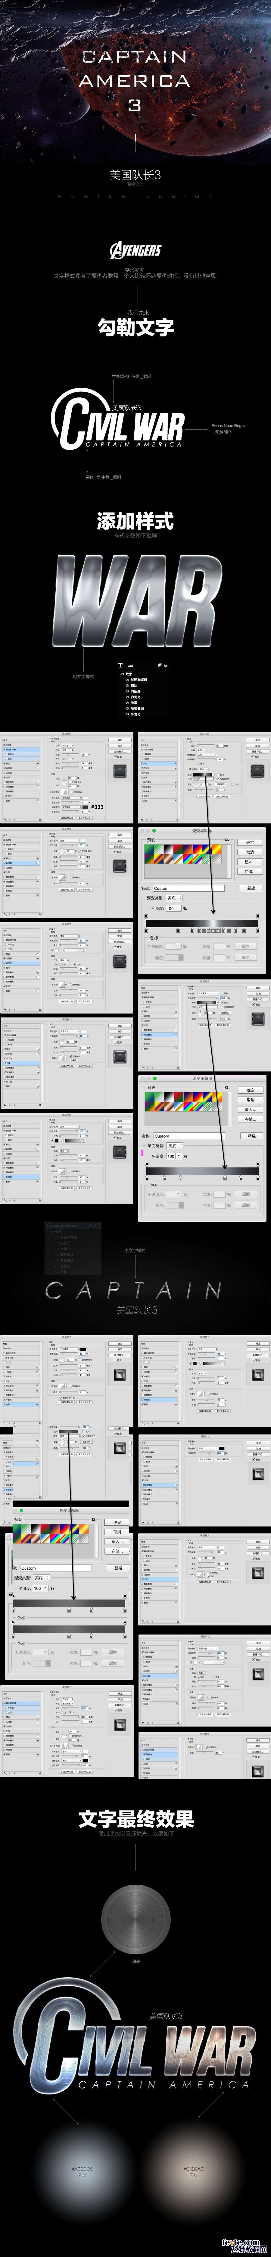Click 取消 in the two-bar gradient editor
This screenshot has width=271, height=2257.
[x=117, y=1533]
